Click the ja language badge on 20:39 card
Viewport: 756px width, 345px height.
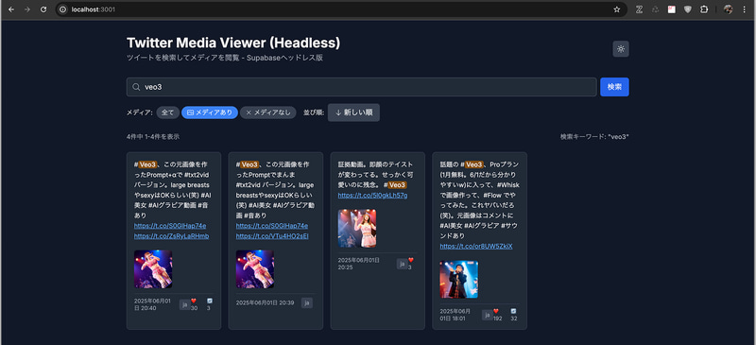point(307,303)
